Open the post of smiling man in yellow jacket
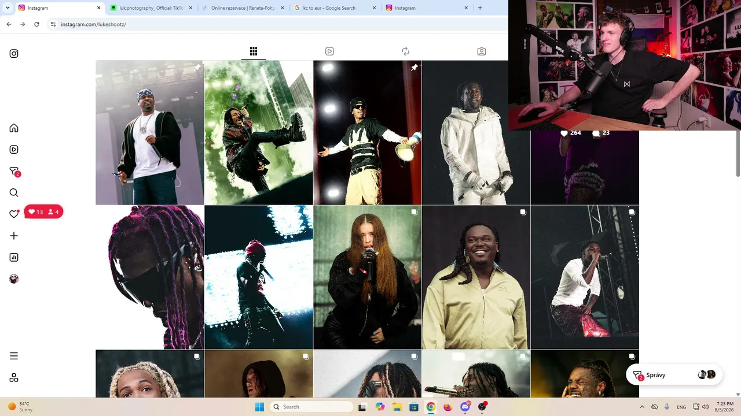The image size is (741, 416). 476,277
